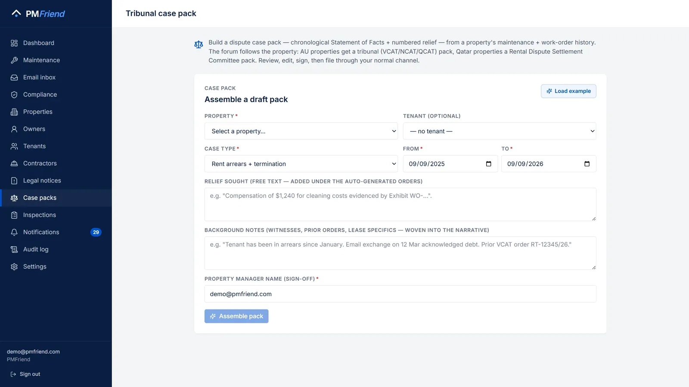Click the Case packs scales icon

pos(14,198)
